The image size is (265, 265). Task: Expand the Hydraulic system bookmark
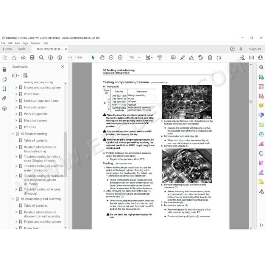(x=16, y=107)
